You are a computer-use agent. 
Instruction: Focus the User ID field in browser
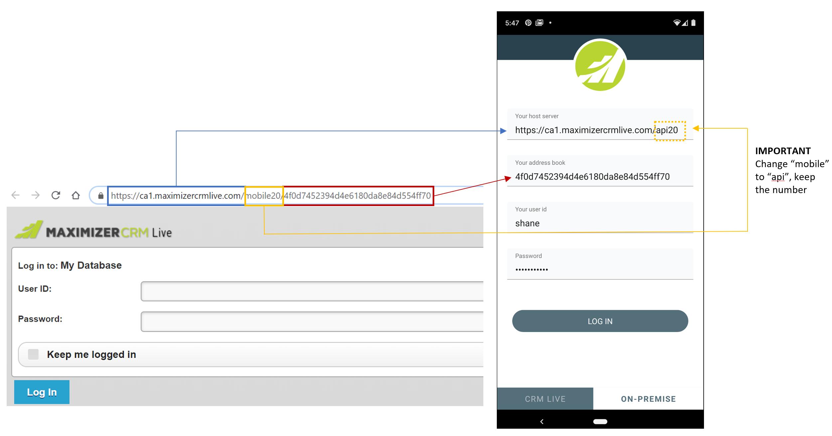(x=312, y=291)
